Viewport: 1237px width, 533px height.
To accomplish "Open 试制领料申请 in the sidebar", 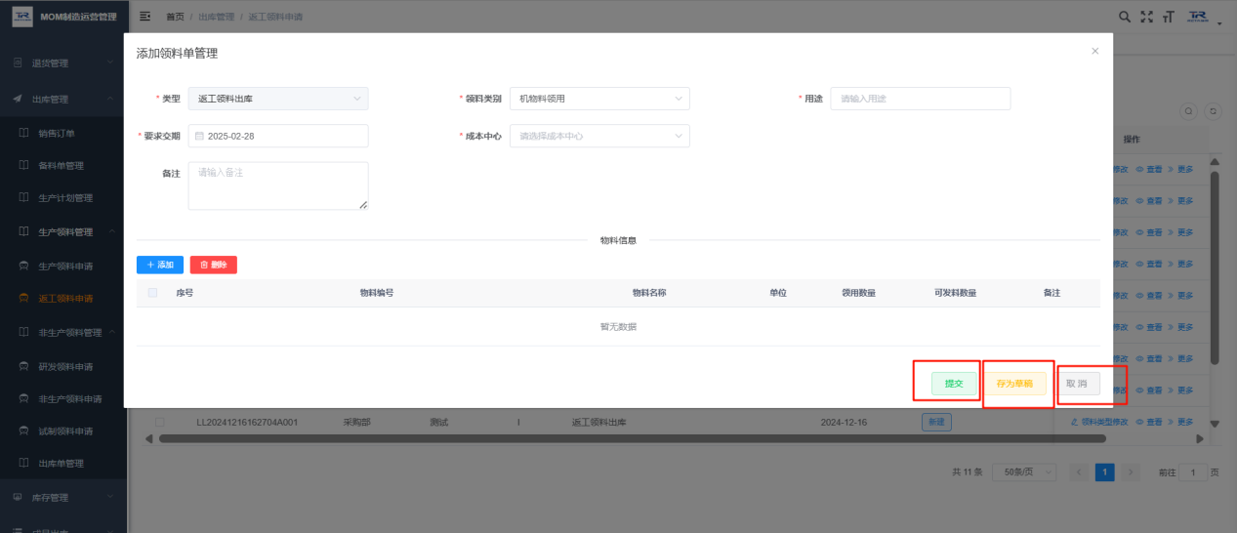I will click(65, 431).
